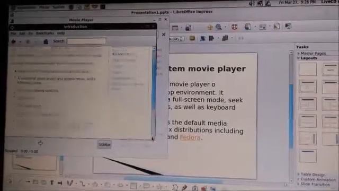This screenshot has height=191, width=339.
Task: Select the Text tool in drawing toolbar
Action: (52, 183)
